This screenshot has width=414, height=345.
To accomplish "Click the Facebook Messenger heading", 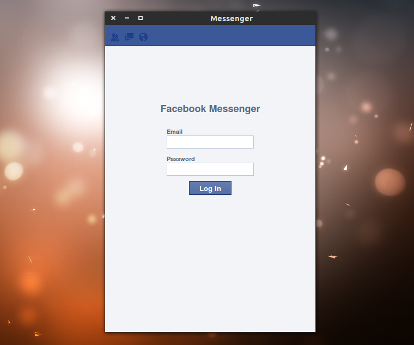I will 210,109.
